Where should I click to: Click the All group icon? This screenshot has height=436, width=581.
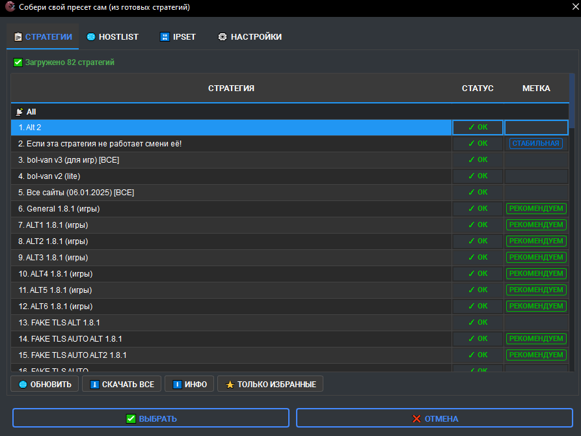(x=20, y=111)
